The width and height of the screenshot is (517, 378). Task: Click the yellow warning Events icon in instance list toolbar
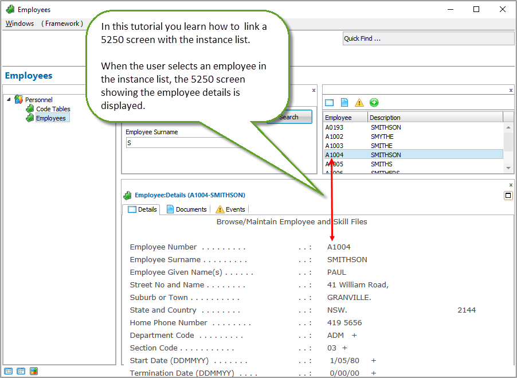[x=359, y=103]
